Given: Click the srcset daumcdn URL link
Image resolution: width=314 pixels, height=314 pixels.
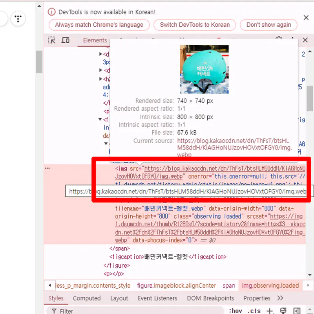Looking at the screenshot, I should pos(210,228).
